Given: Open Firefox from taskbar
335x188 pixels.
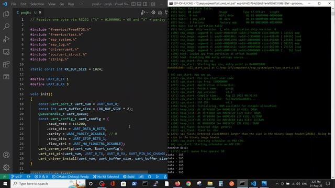Looking at the screenshot, I should [177, 184].
